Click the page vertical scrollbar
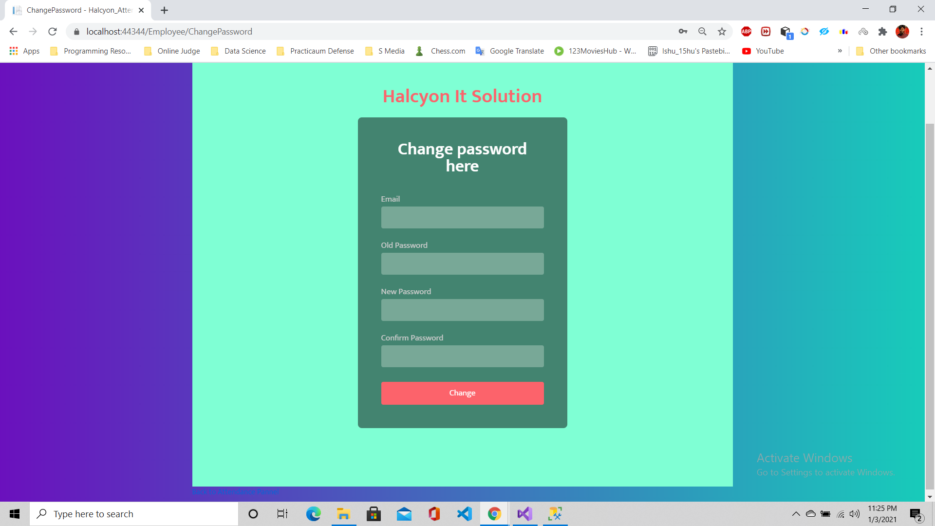The image size is (935, 526). point(930,307)
